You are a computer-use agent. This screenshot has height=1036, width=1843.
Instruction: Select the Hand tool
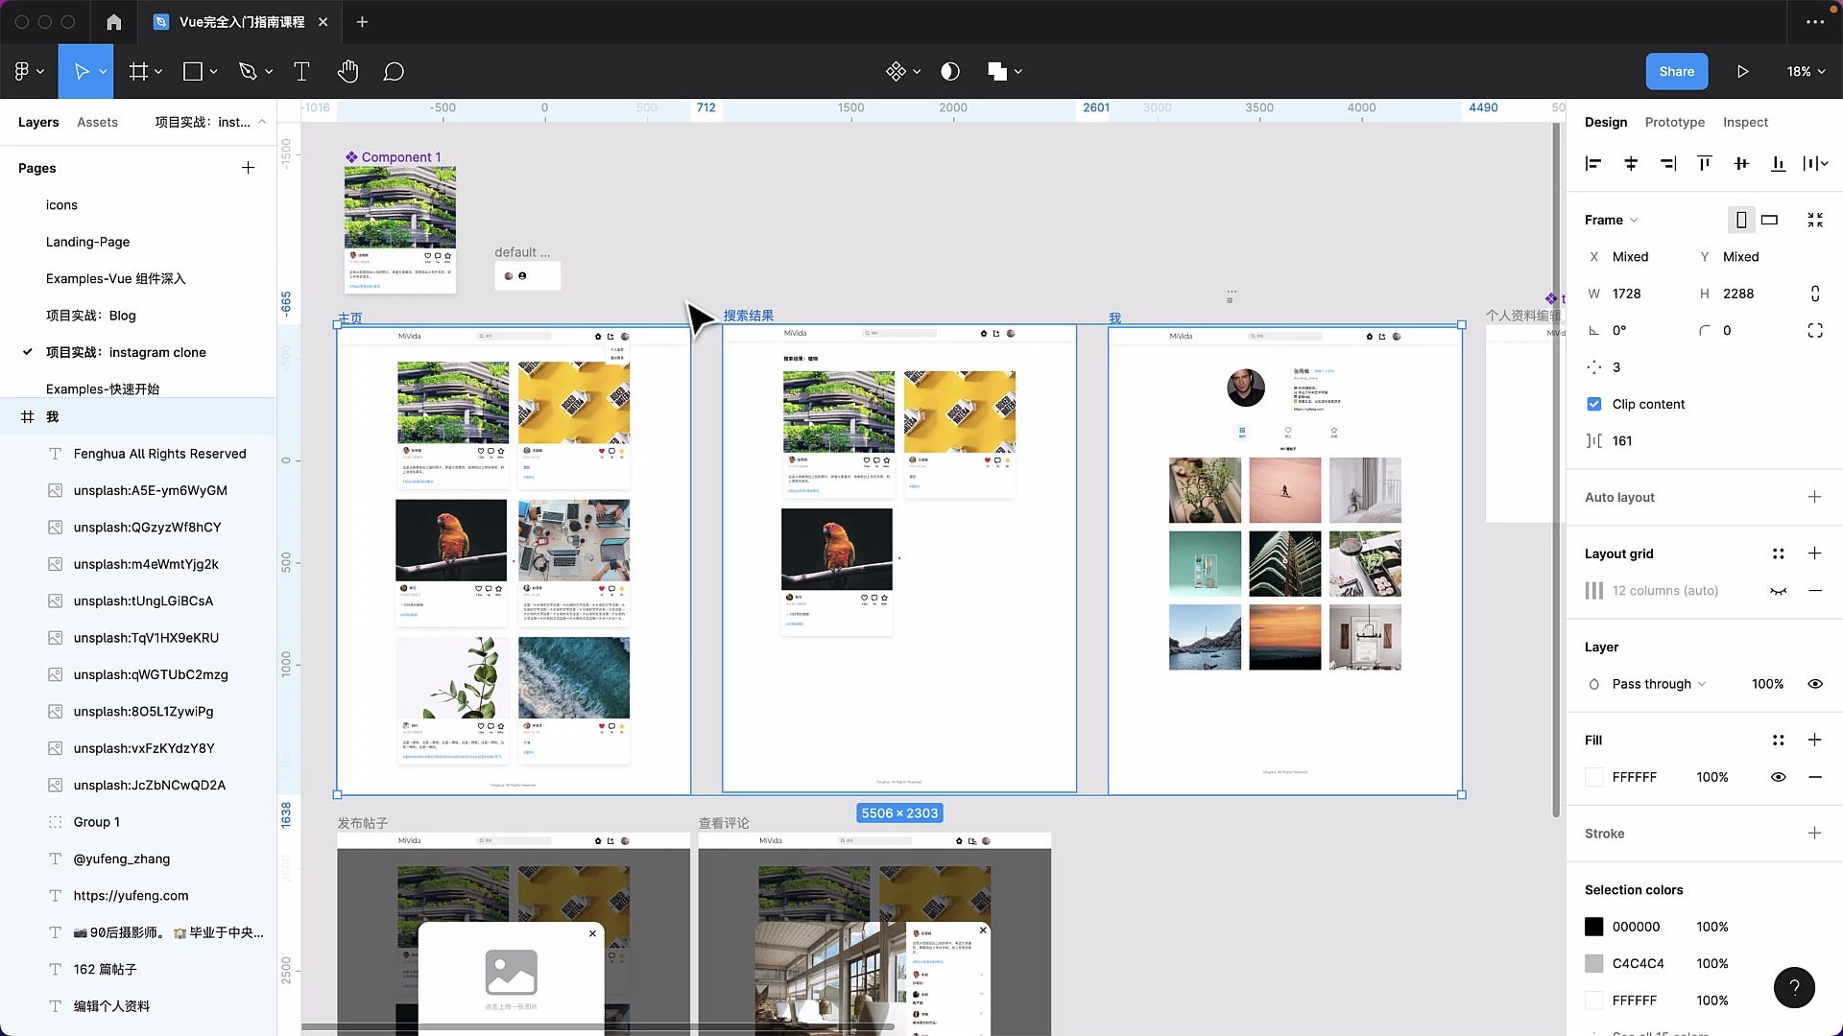point(347,72)
